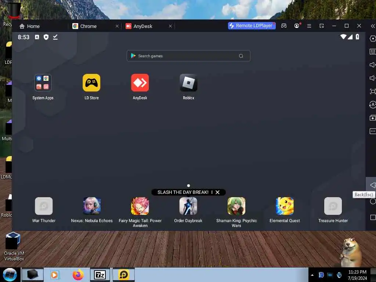376x282 pixels.
Task: Click the volume down sidebar icon
Action: 373,78
